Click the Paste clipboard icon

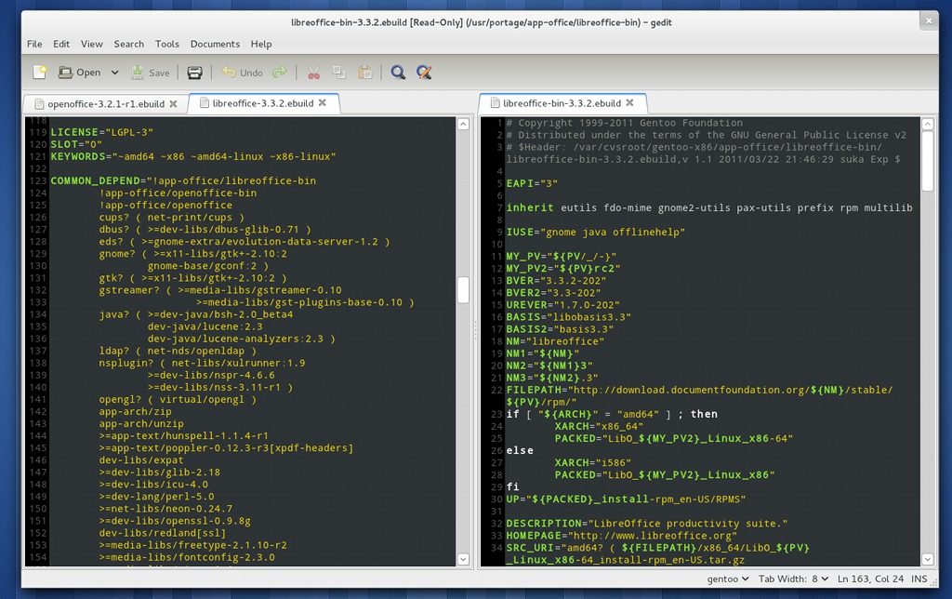pyautogui.click(x=364, y=73)
